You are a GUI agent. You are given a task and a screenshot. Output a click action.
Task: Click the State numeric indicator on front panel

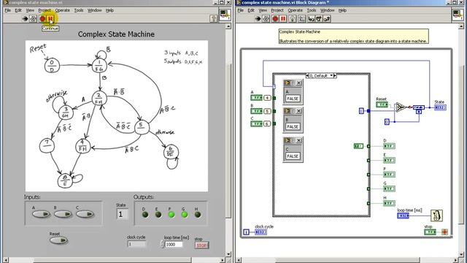122,214
